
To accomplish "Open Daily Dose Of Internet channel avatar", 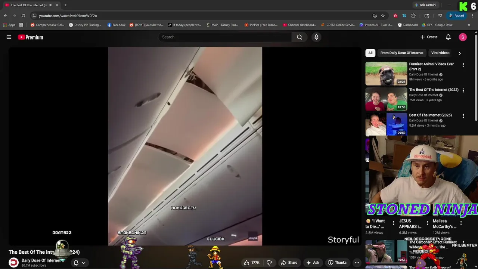I will (13, 263).
